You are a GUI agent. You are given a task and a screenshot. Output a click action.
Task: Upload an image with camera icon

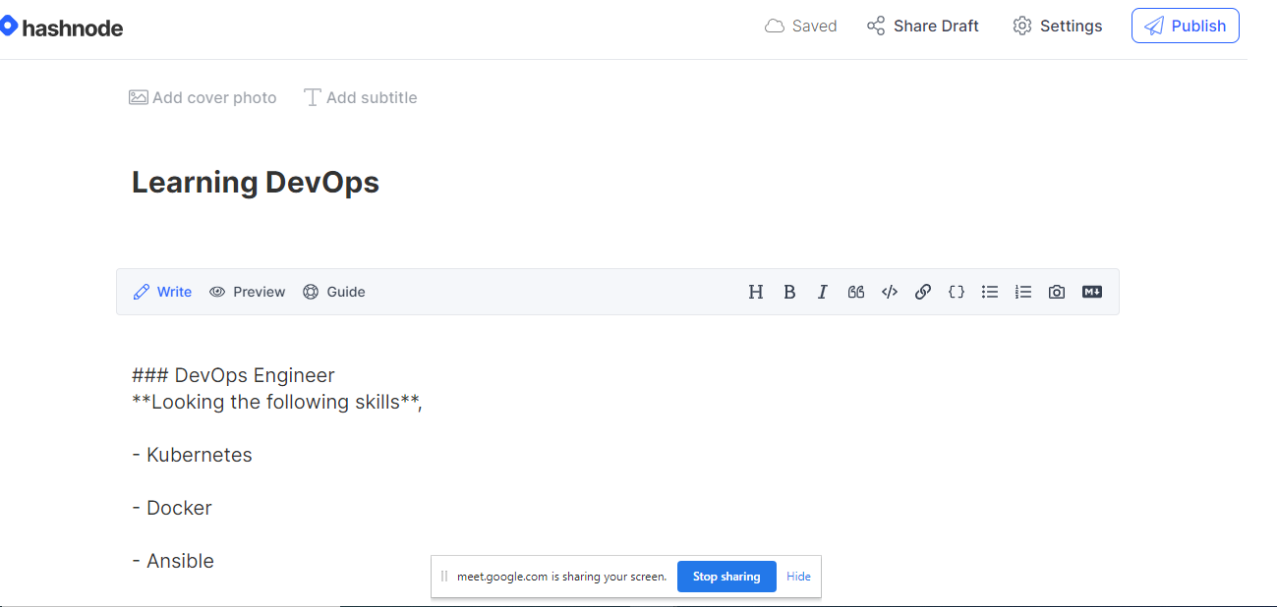pos(1057,292)
